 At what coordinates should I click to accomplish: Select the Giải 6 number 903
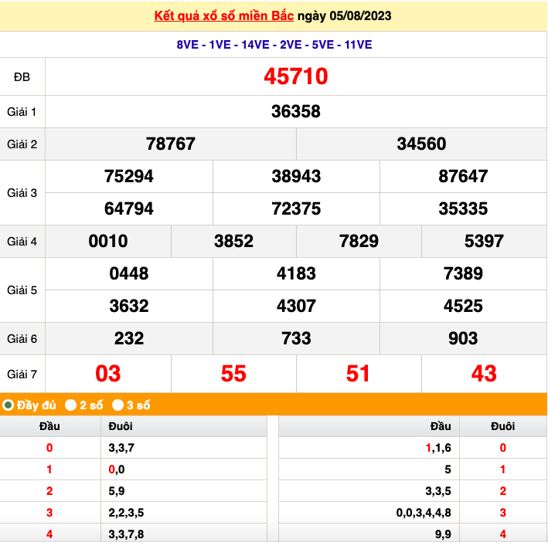tap(463, 338)
